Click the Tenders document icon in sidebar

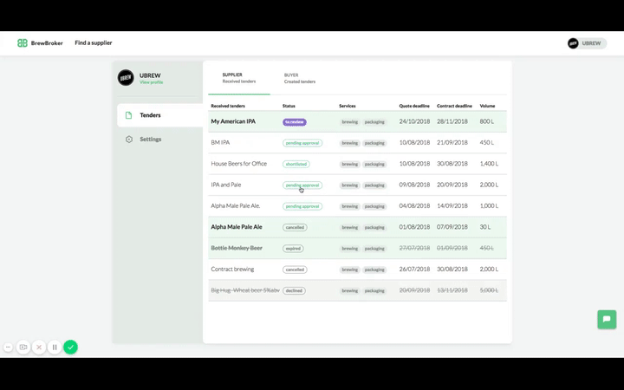click(129, 115)
